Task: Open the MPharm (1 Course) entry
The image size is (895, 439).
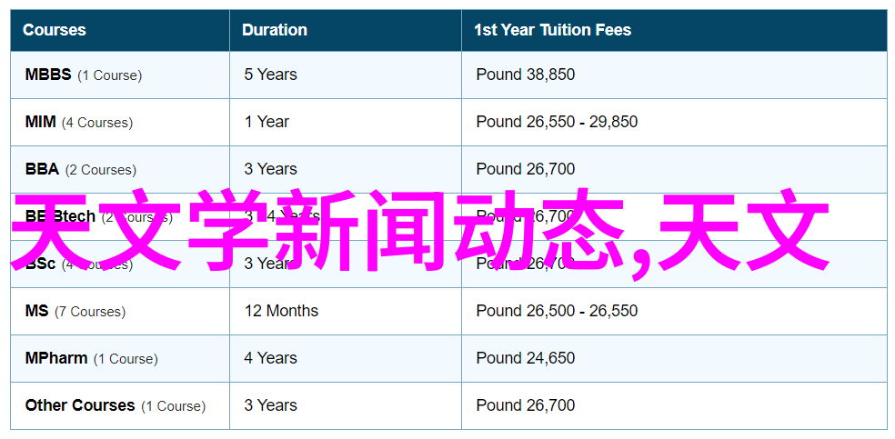Action: point(91,359)
